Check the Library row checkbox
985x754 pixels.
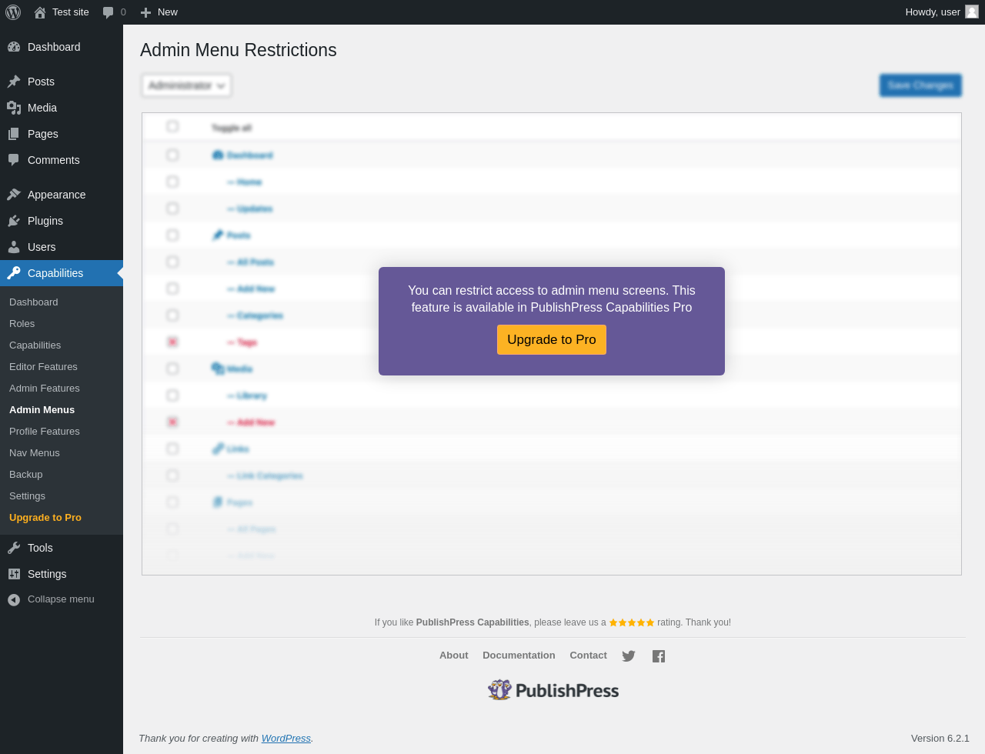(x=172, y=395)
